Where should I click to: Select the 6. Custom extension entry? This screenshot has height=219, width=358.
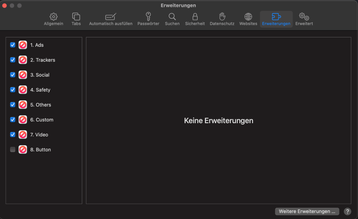click(x=42, y=120)
